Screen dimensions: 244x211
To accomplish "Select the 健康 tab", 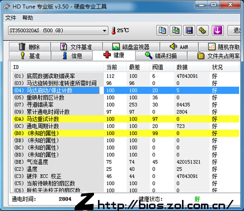I will [113, 55].
